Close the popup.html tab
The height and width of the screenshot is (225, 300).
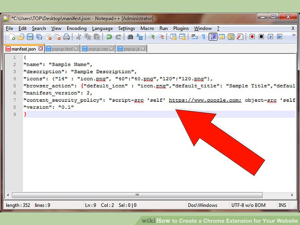76,49
